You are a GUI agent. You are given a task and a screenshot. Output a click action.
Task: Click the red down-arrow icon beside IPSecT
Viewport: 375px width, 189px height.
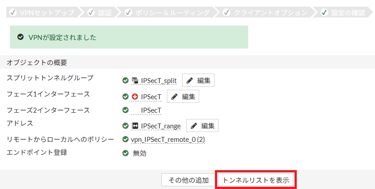click(135, 97)
